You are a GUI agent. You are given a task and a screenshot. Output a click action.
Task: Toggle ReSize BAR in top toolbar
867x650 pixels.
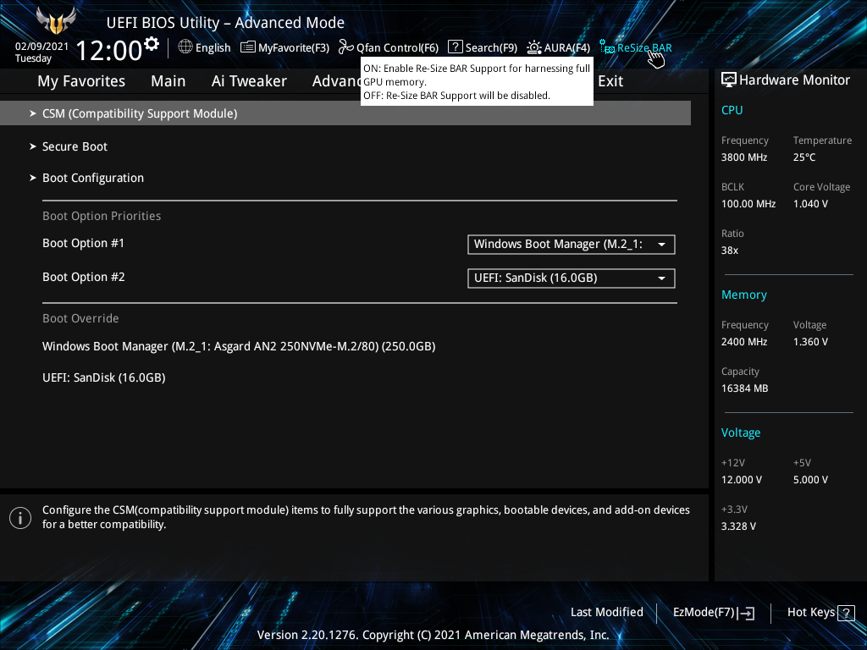point(636,47)
